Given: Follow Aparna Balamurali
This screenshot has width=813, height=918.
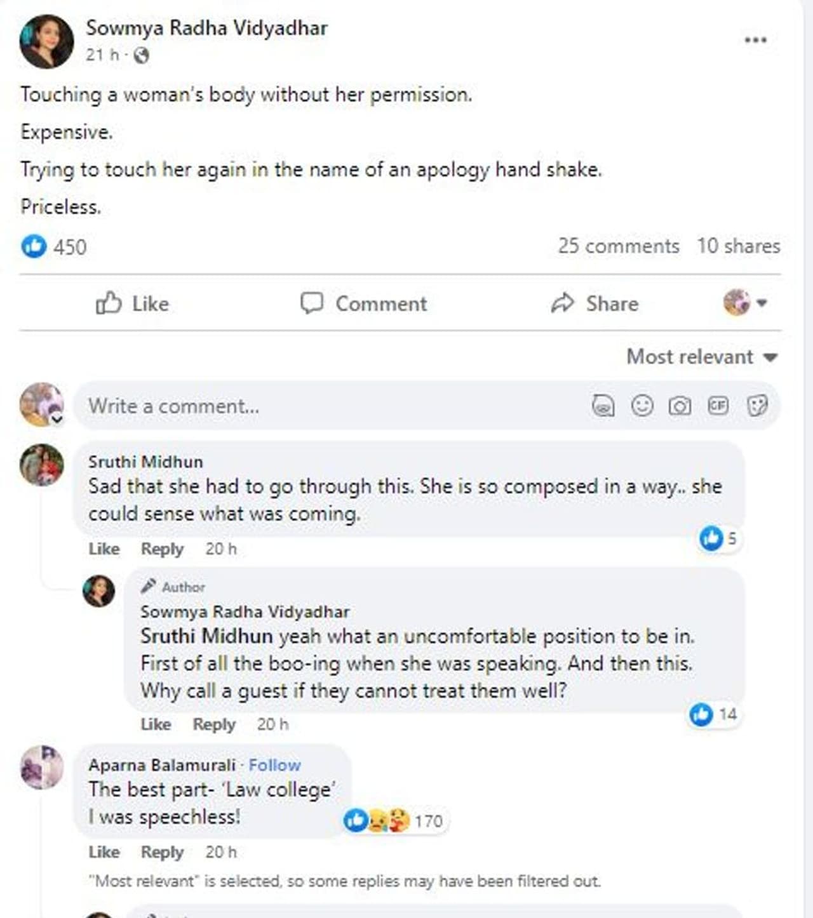Looking at the screenshot, I should point(274,765).
